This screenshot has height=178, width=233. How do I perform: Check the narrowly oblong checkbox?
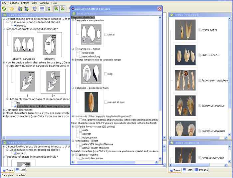click(x=81, y=56)
